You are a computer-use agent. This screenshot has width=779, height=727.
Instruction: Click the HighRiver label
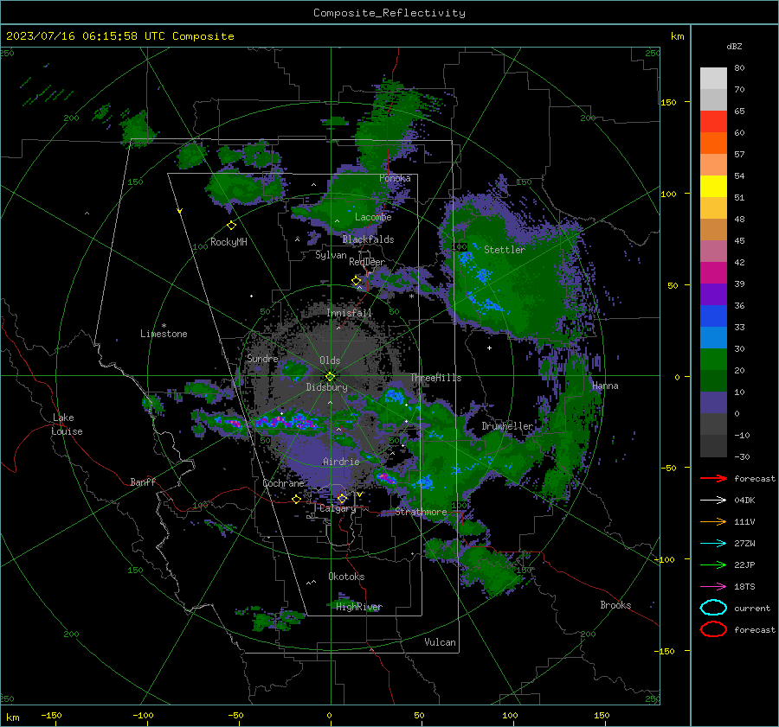[x=359, y=607]
